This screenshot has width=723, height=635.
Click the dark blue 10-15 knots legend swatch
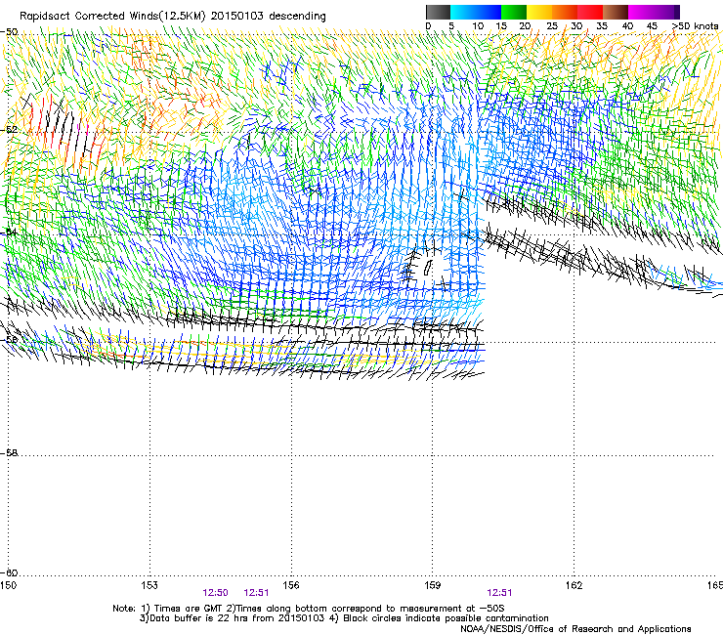coord(489,12)
